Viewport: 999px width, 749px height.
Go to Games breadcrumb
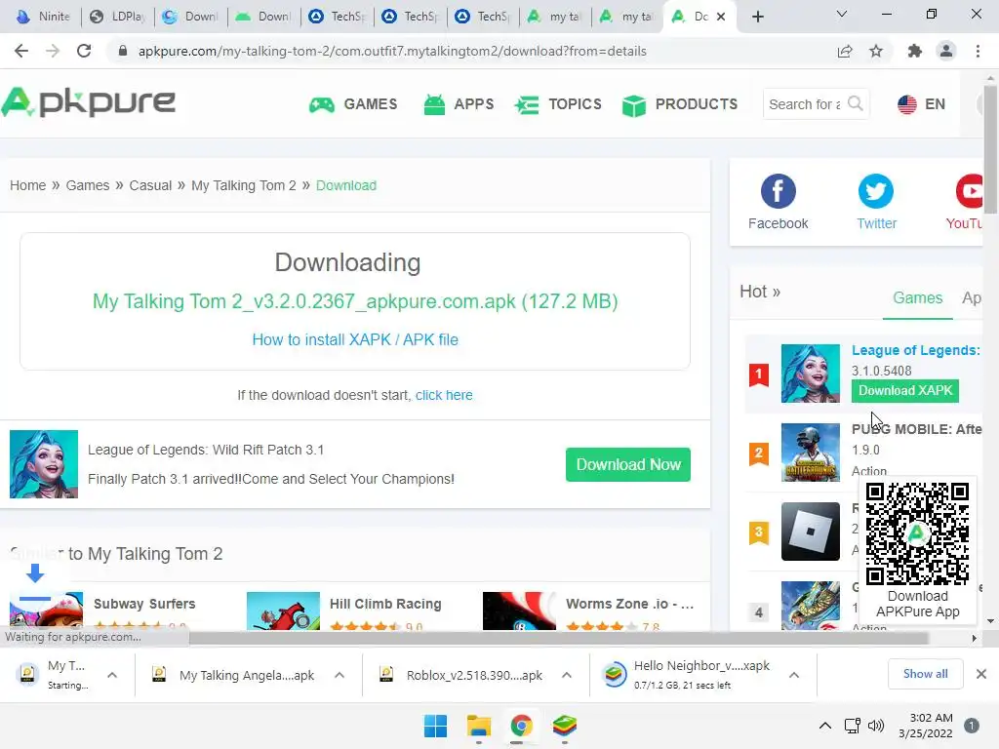coord(88,185)
